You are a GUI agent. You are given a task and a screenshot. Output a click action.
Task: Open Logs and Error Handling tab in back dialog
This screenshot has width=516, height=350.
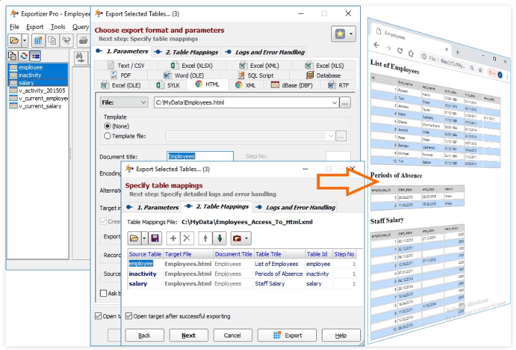click(x=265, y=52)
